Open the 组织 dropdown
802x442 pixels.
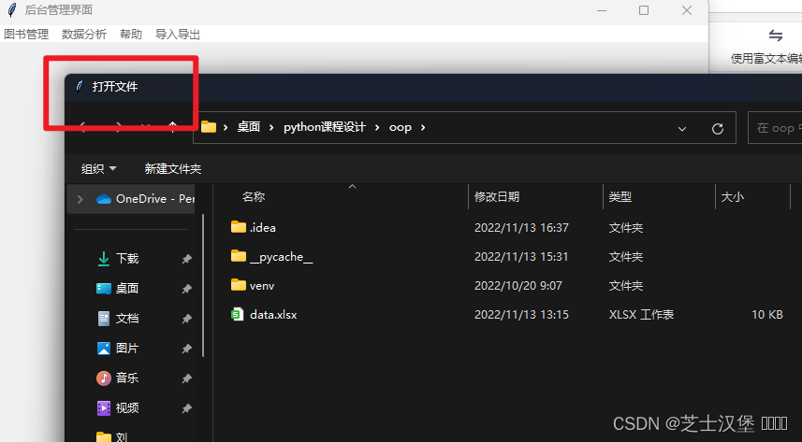[98, 168]
